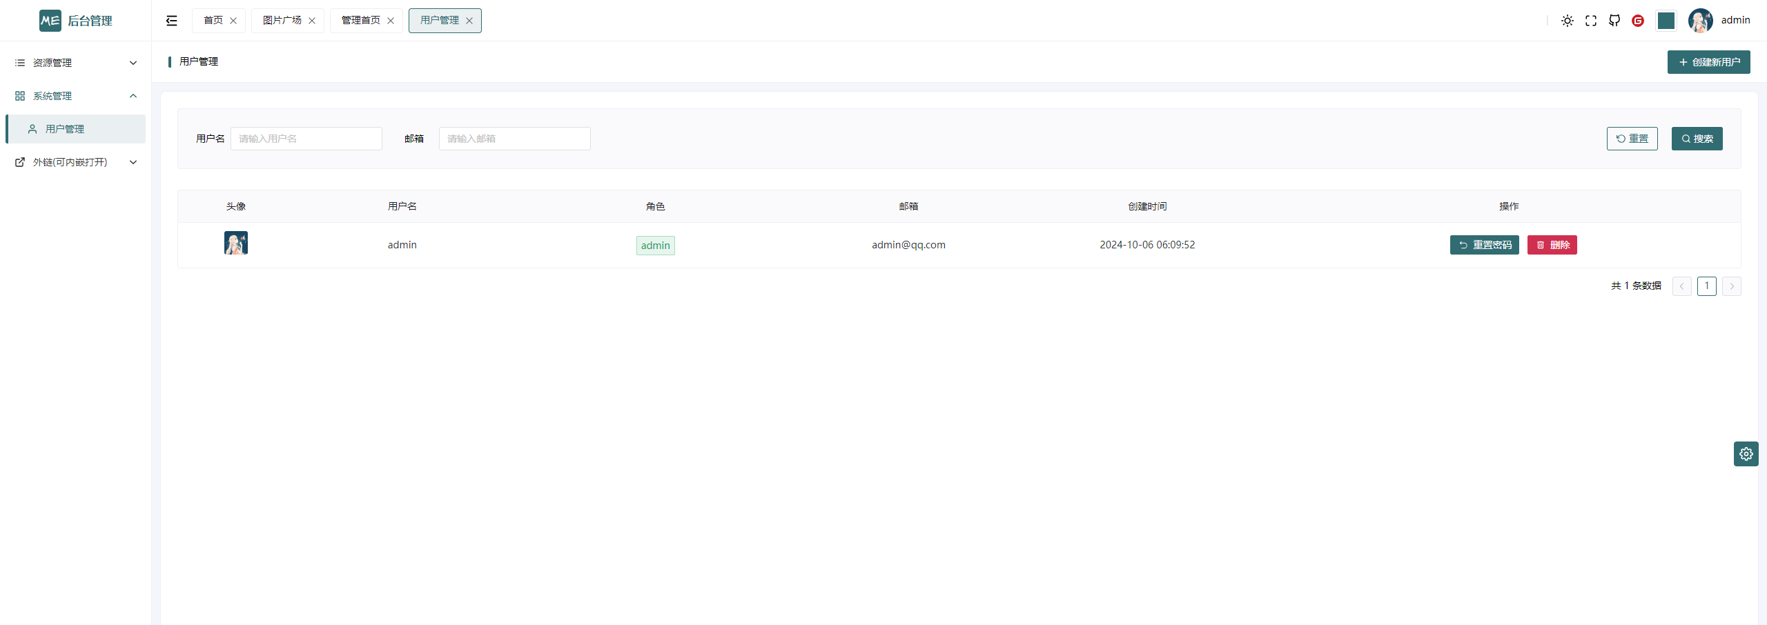This screenshot has width=1767, height=625.
Task: Open the GitHub repository icon
Action: point(1614,21)
